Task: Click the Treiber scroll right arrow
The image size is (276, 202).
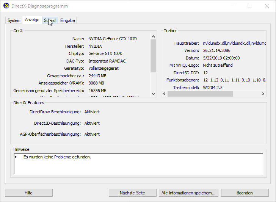Action: [x=263, y=94]
